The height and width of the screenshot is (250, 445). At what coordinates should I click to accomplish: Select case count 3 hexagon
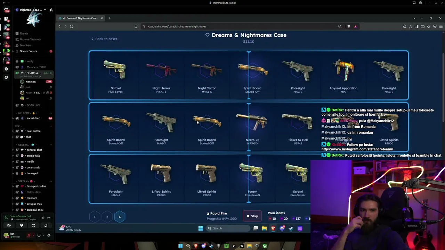pyautogui.click(x=120, y=217)
